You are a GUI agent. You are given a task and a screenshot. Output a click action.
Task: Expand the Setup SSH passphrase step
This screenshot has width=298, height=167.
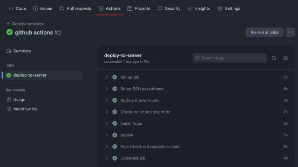107,89
